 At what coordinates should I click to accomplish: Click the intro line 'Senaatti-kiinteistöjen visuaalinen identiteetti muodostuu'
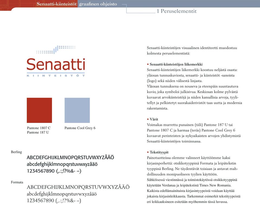pyautogui.click(x=192, y=48)
